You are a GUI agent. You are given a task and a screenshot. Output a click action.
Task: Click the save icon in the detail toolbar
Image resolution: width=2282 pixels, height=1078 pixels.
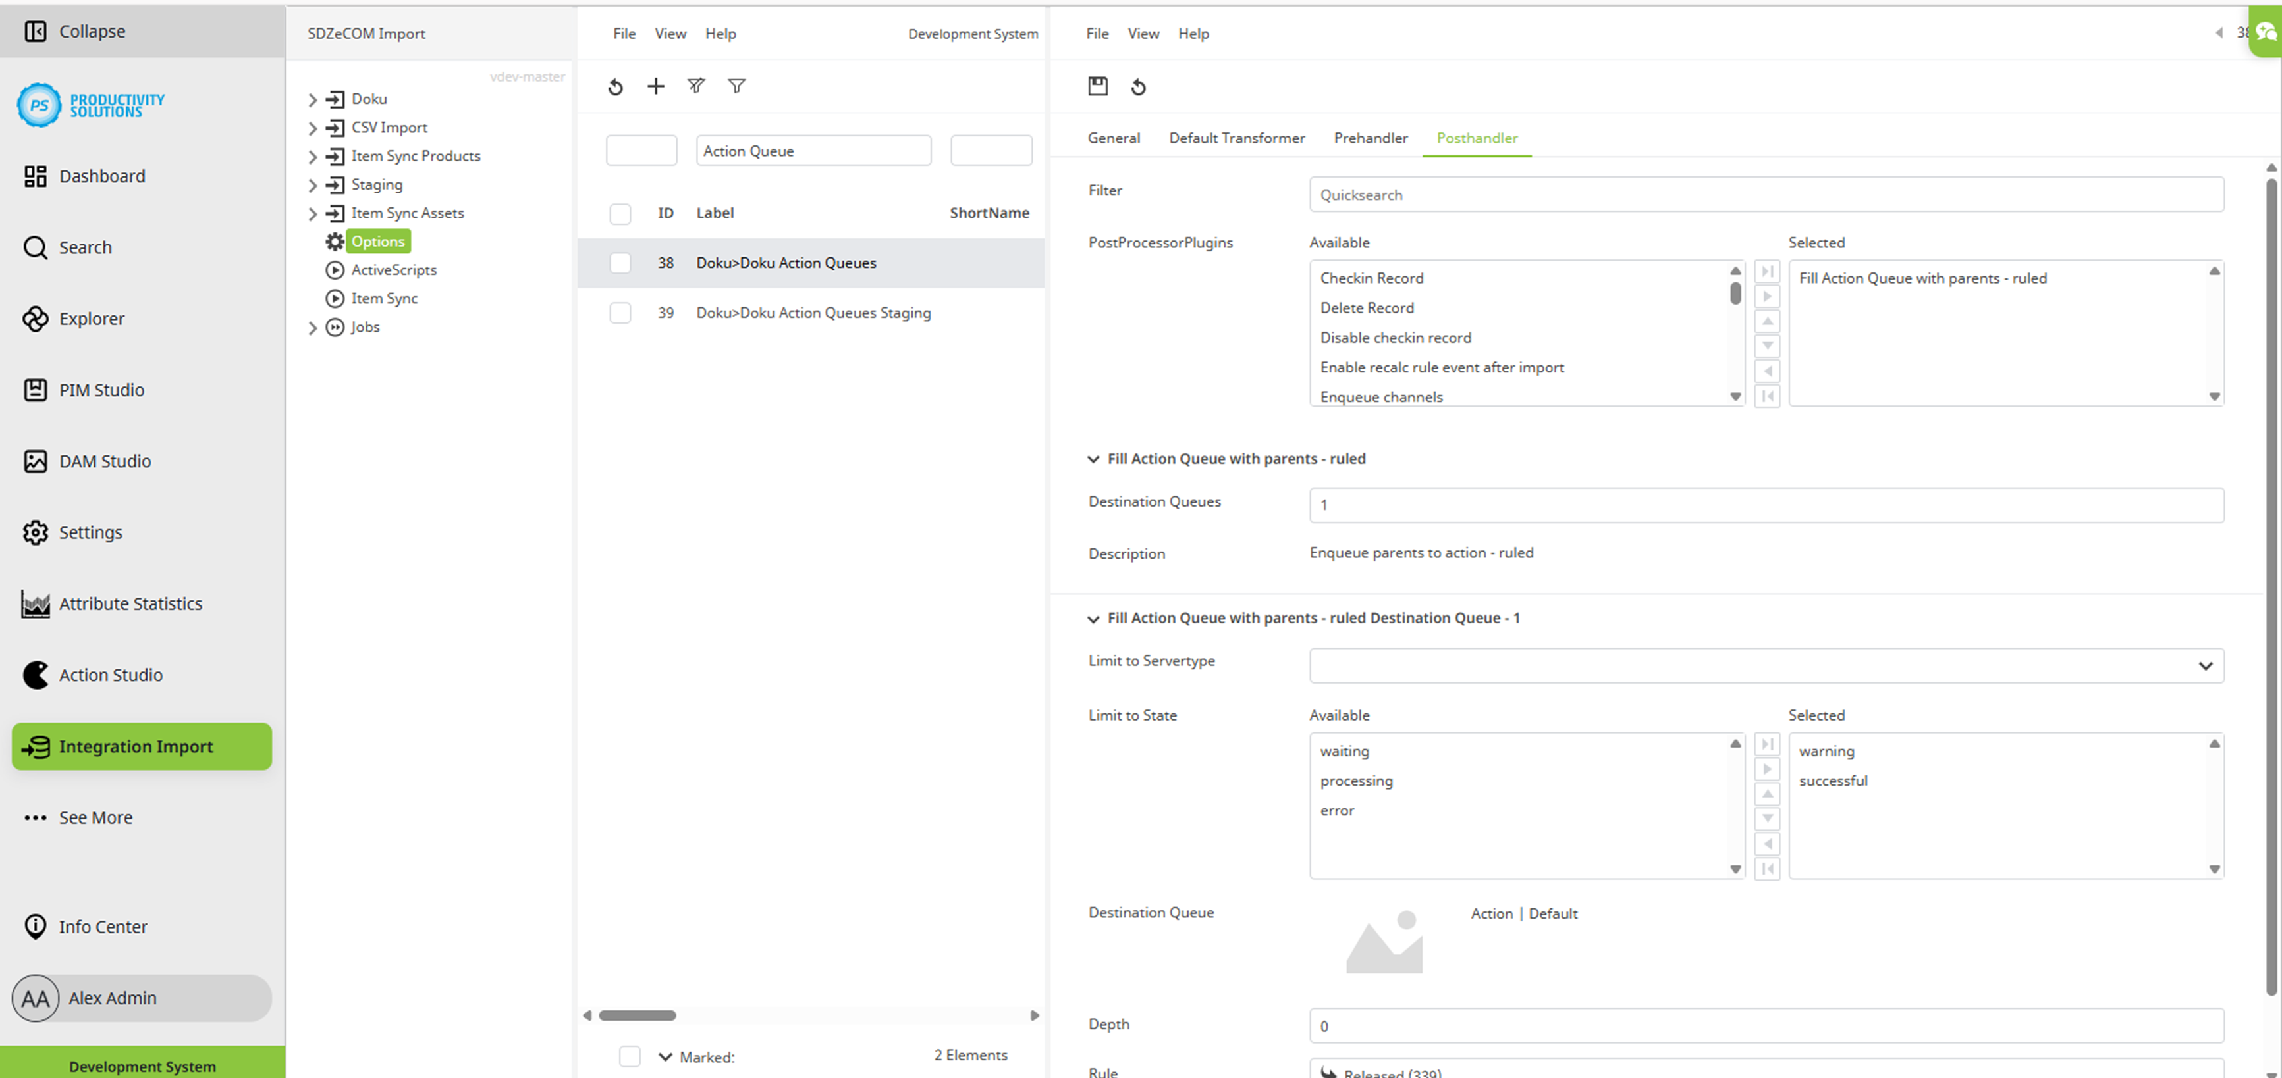tap(1098, 86)
